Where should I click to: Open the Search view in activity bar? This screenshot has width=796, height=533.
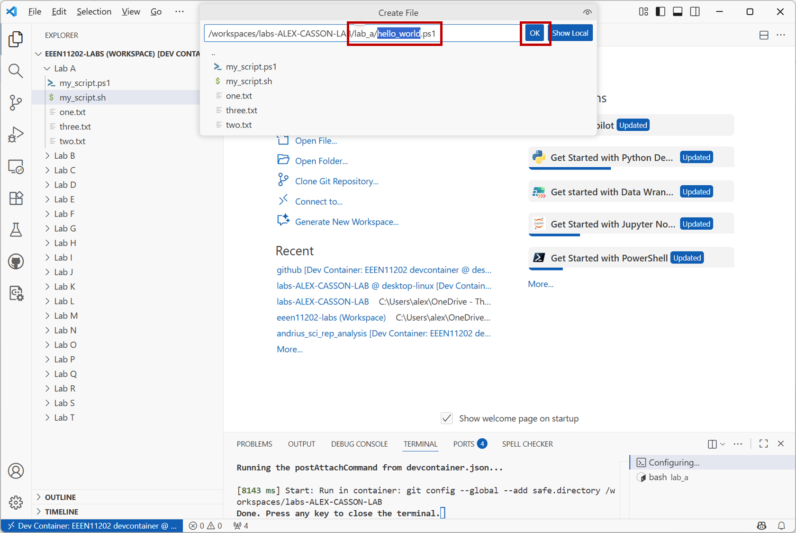16,71
